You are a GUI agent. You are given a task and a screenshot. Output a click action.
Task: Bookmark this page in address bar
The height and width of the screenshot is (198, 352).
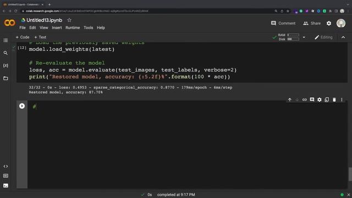(288, 11)
